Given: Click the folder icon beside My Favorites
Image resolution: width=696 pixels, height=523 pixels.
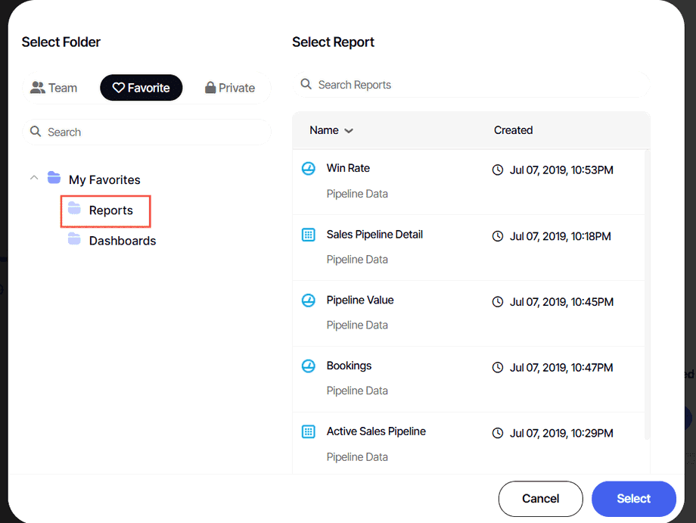Looking at the screenshot, I should (x=54, y=177).
